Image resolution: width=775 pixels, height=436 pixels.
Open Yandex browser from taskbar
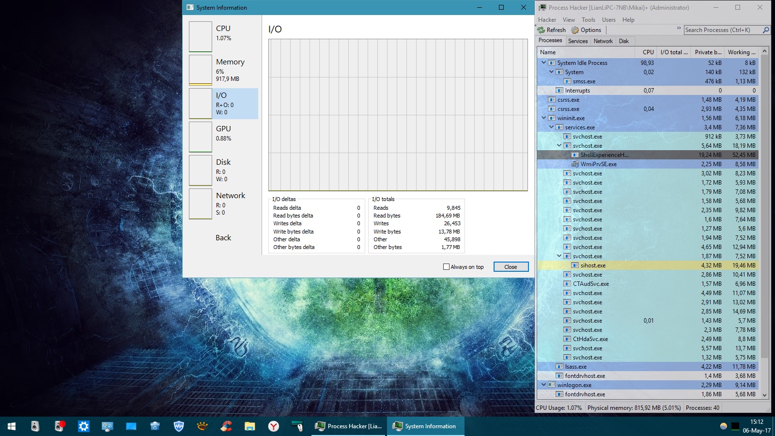tap(274, 426)
